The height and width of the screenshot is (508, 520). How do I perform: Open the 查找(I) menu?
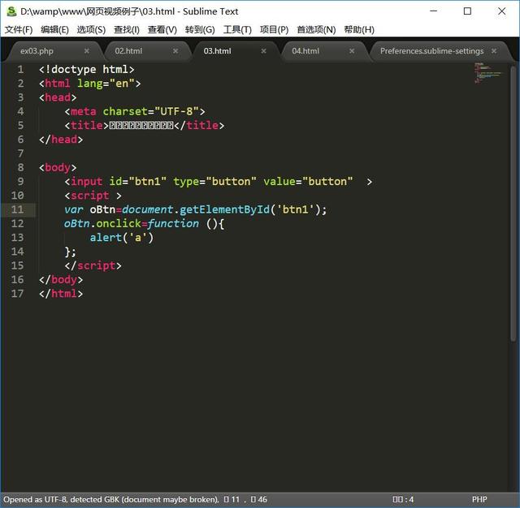[x=127, y=30]
